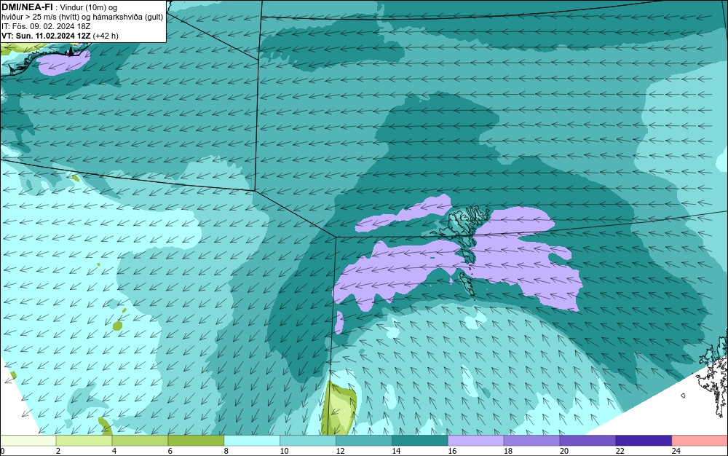
Task: Click the legend scale label '16'
Action: point(452,451)
